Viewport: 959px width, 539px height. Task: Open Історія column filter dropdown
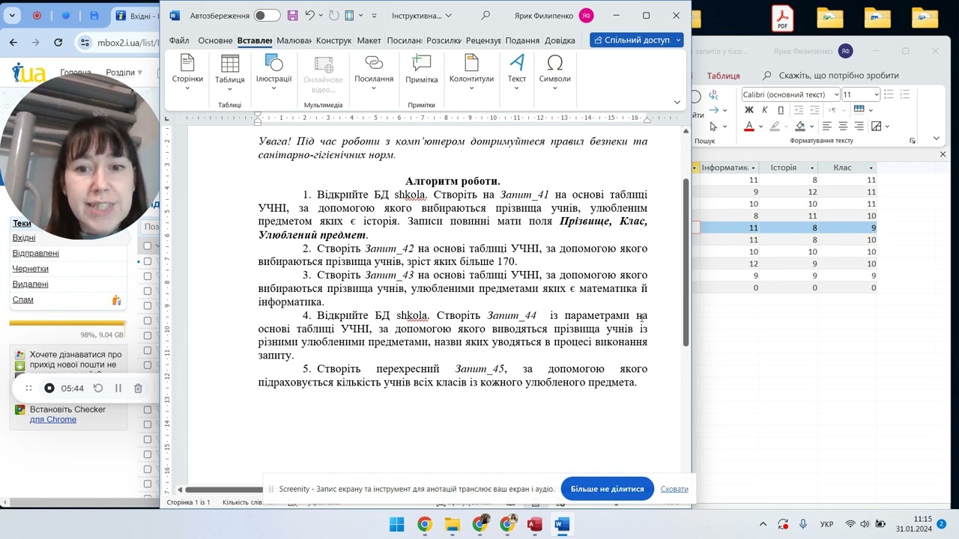click(812, 168)
